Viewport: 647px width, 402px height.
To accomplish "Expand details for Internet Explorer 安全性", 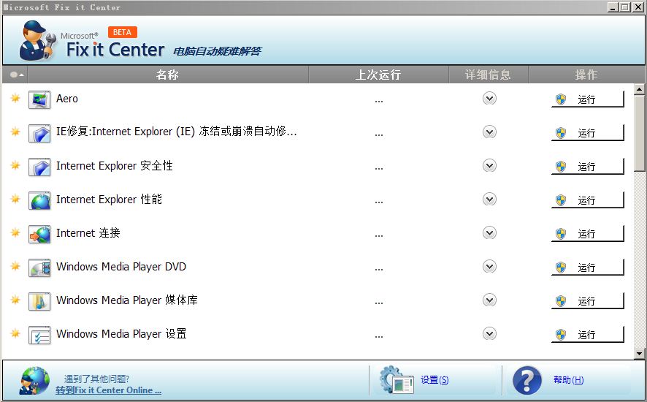I will coord(489,166).
